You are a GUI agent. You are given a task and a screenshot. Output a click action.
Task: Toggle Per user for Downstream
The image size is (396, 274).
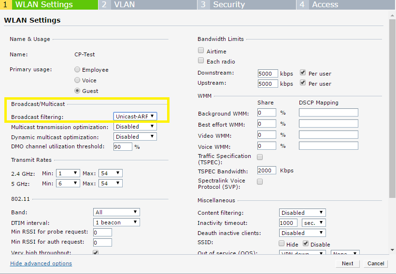click(303, 73)
